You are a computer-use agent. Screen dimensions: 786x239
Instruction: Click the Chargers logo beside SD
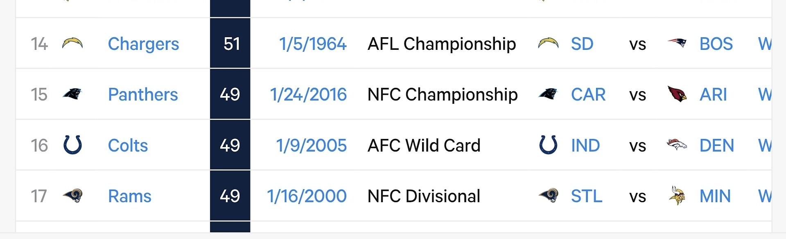(x=548, y=43)
